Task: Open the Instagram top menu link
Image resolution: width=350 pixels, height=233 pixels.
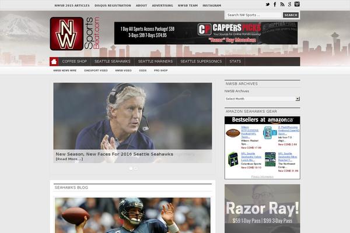Action: tap(212, 6)
